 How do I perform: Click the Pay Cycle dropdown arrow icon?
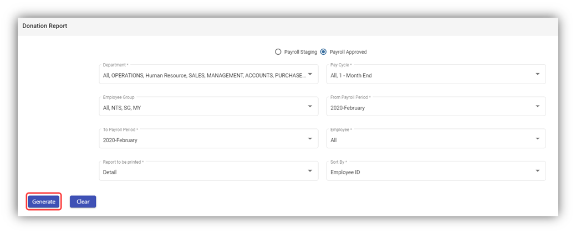click(x=537, y=74)
